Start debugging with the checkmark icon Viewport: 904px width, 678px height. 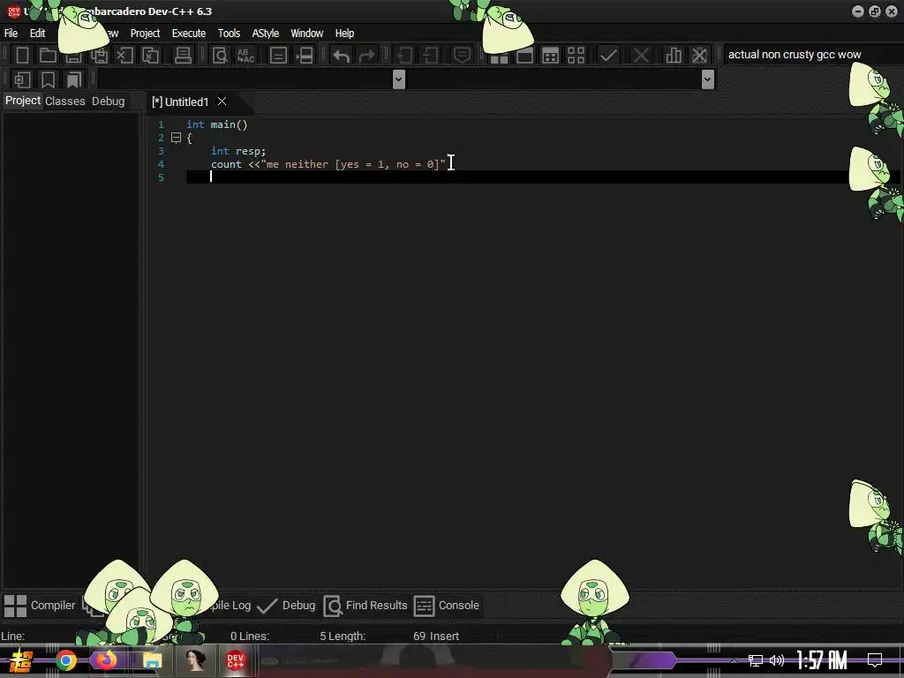tap(608, 56)
